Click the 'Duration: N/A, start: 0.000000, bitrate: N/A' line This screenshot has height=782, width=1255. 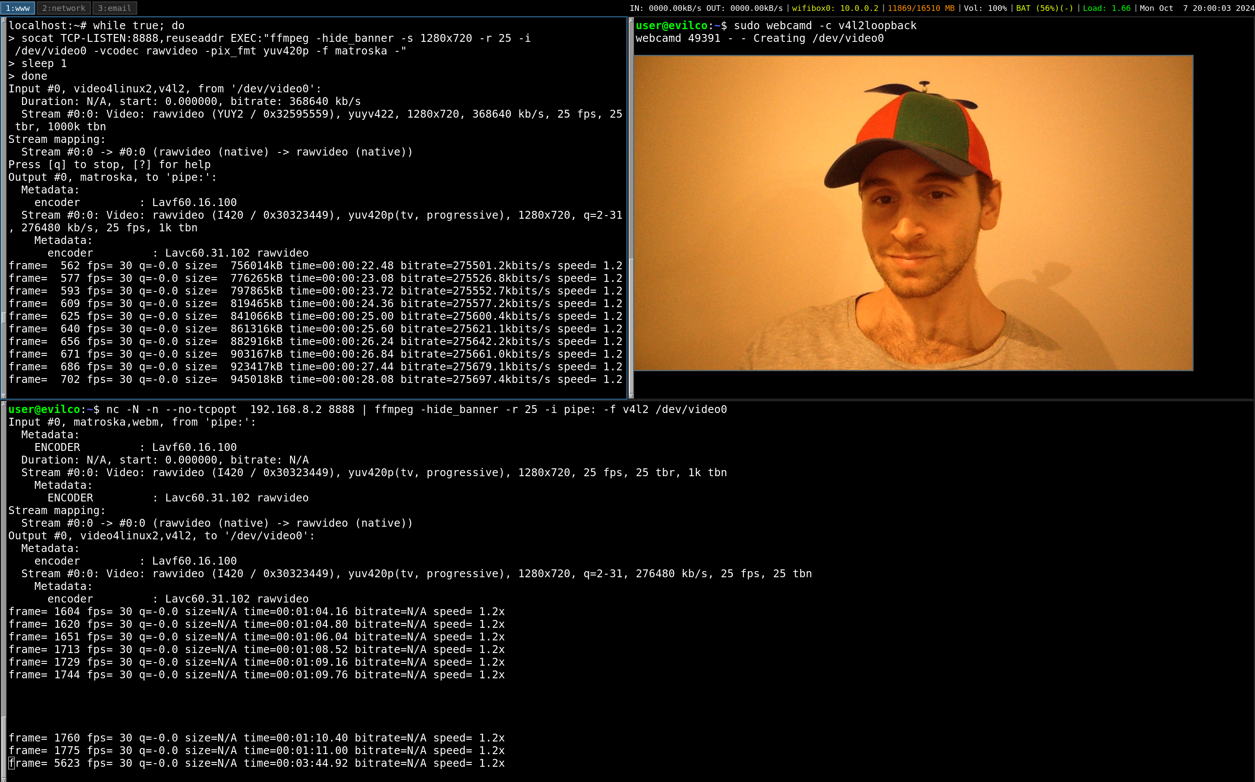pos(165,460)
